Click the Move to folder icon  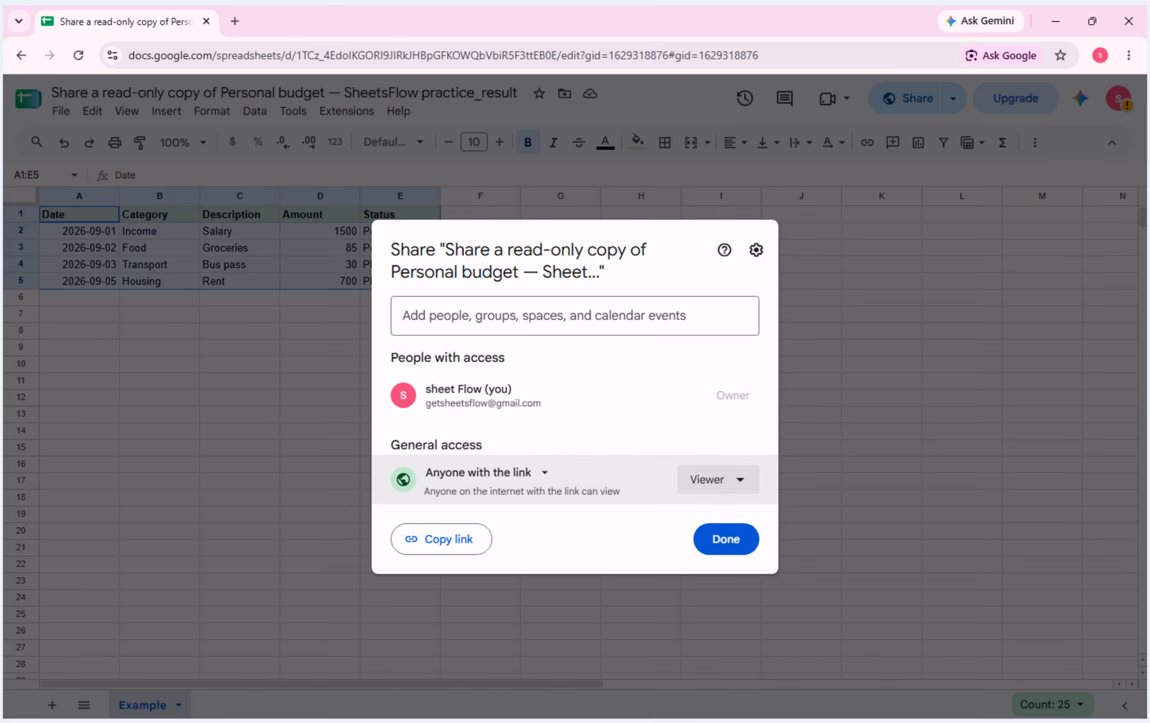tap(565, 93)
